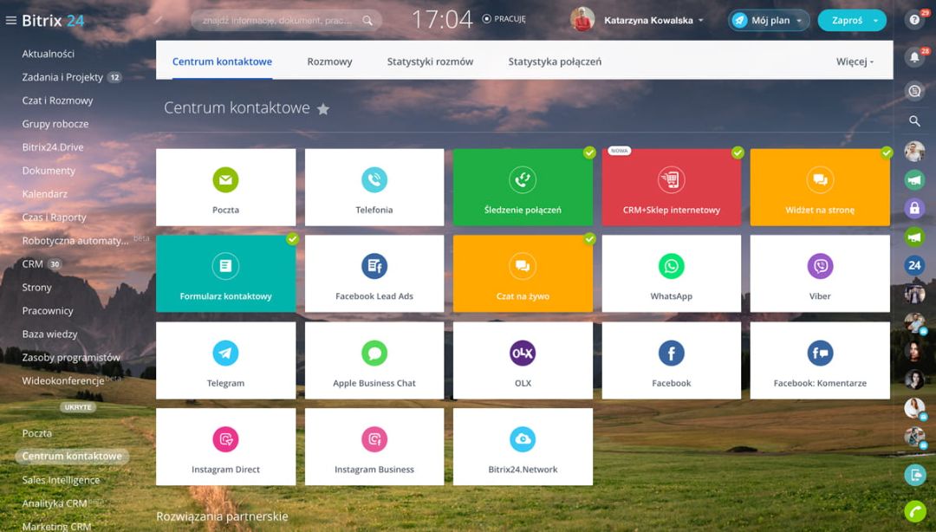Connect the WhatsApp channel icon
The width and height of the screenshot is (936, 532).
point(671,266)
